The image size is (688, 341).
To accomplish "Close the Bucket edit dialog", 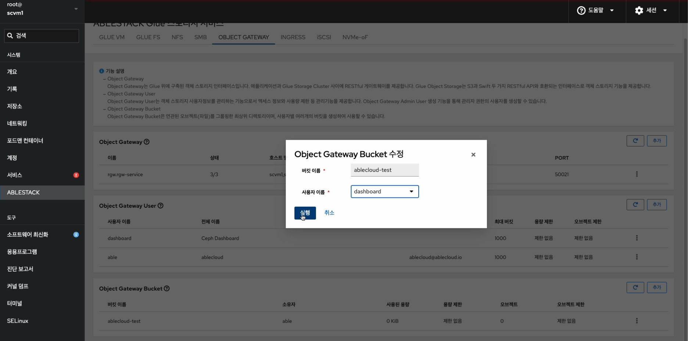I will (x=473, y=155).
